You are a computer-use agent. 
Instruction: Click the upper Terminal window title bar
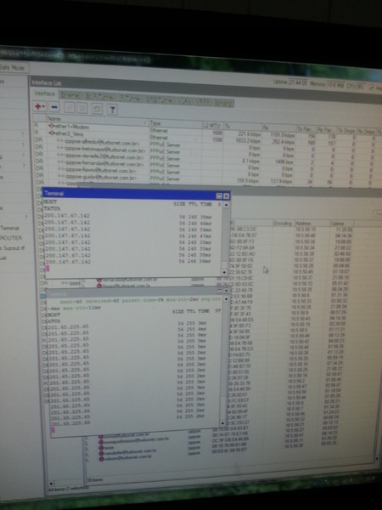(x=130, y=194)
